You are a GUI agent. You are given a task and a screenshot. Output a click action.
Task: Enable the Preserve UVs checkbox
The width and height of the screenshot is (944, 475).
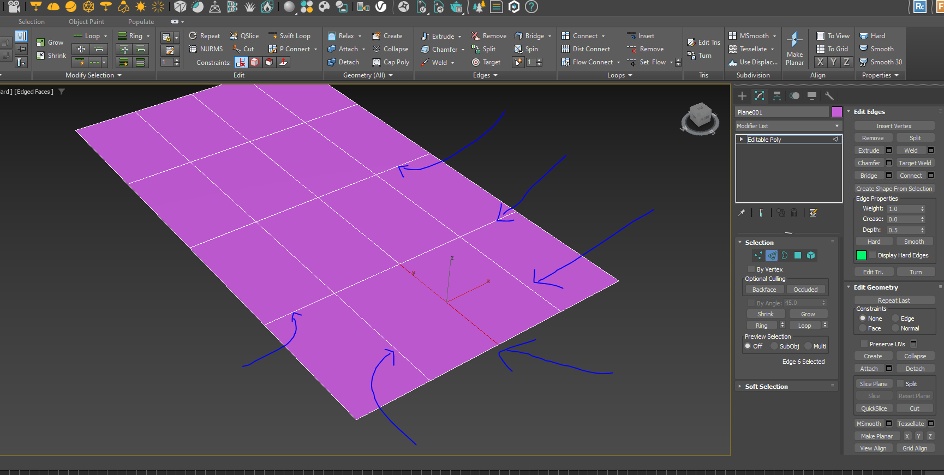point(864,344)
